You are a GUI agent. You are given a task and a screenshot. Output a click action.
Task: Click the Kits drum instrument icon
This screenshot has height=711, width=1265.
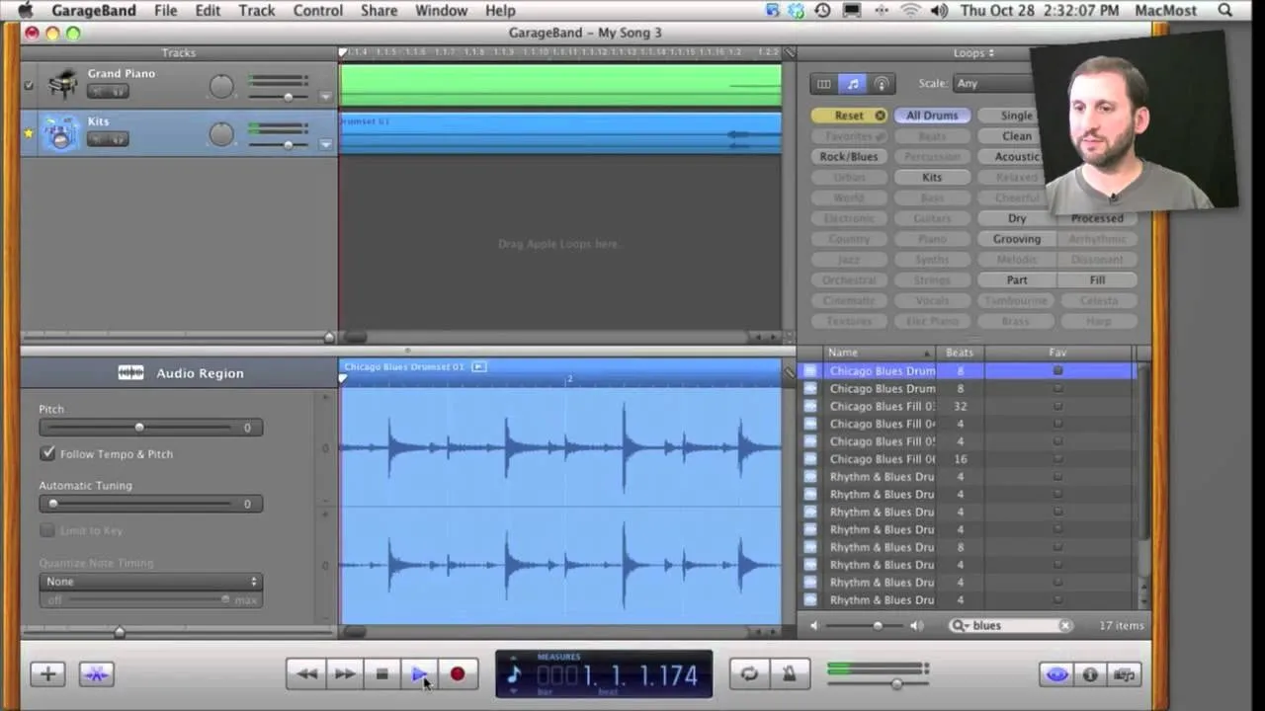(61, 132)
